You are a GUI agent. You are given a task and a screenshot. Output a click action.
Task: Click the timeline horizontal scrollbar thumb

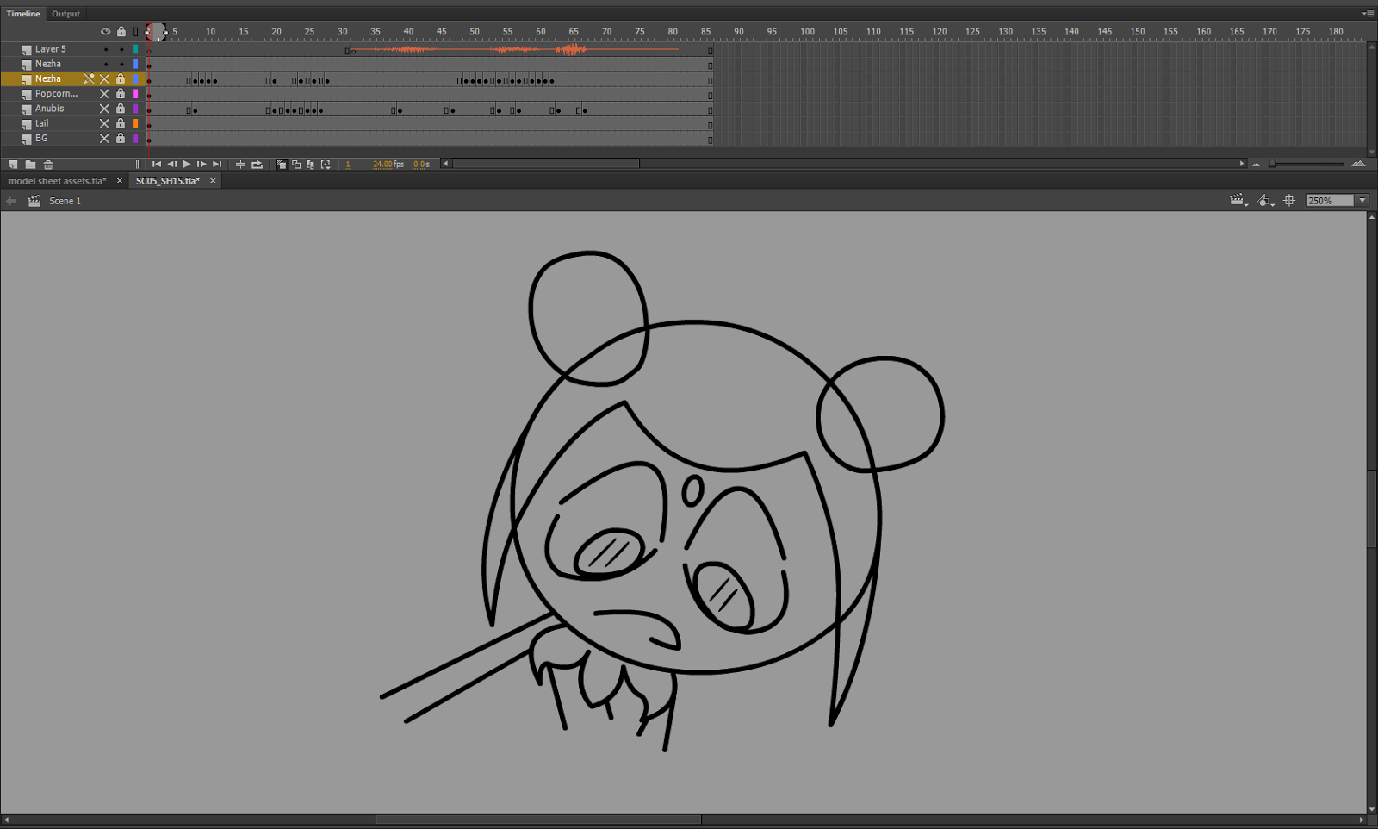pos(546,164)
